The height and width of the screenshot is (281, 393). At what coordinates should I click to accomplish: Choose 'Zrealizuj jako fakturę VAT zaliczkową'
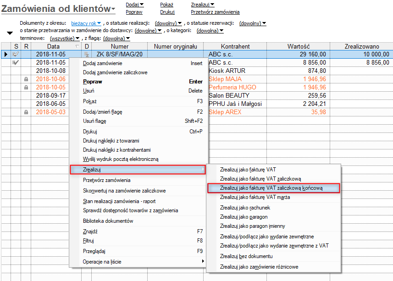point(273,179)
